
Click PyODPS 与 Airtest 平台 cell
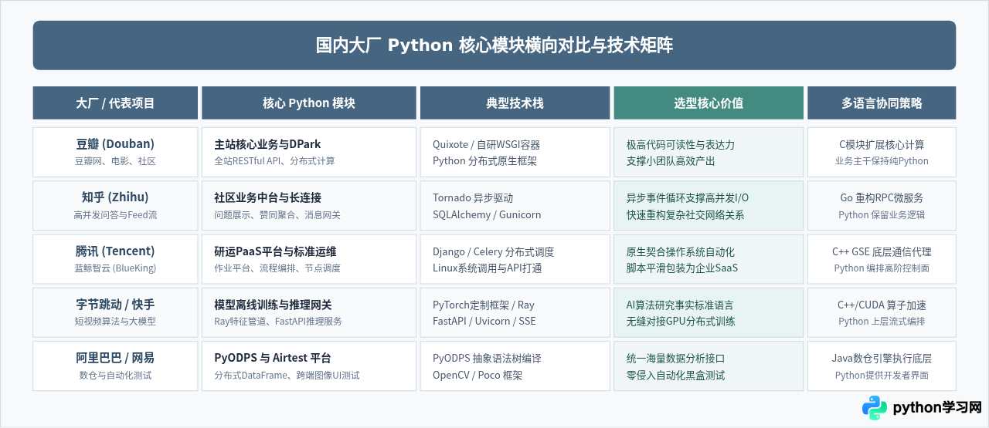tap(309, 366)
